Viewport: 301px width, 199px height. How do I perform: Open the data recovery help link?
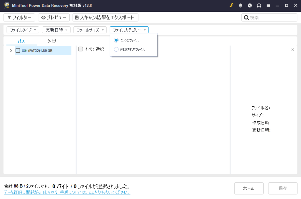[x=67, y=193]
